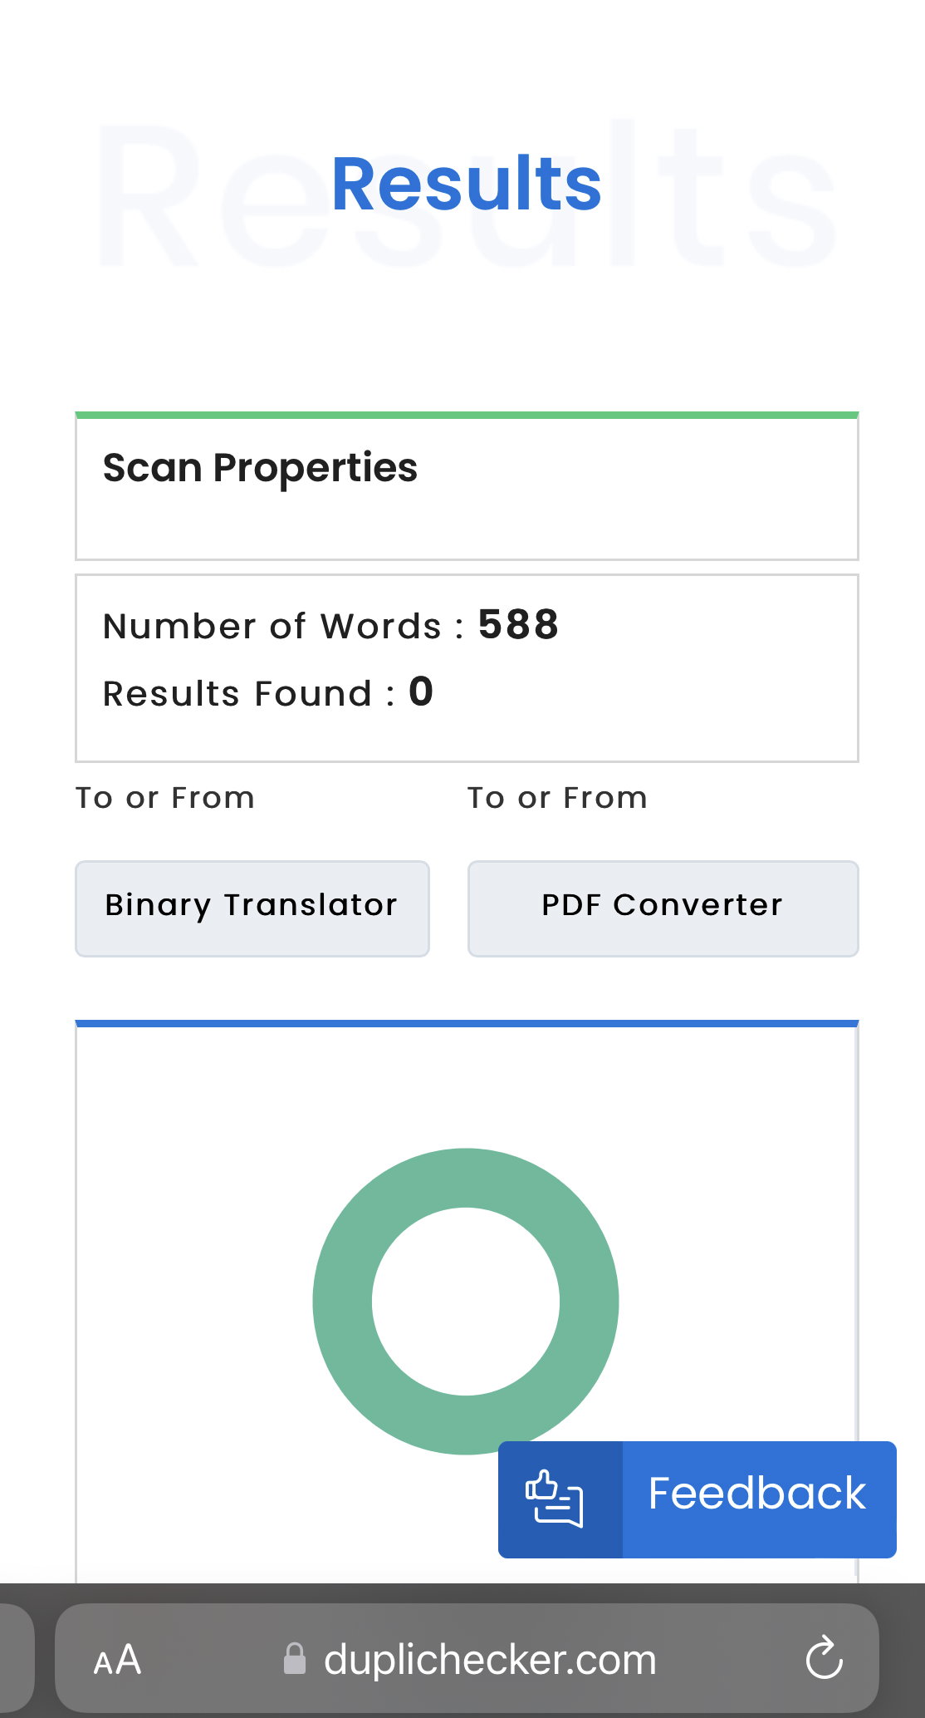Click the To or From label above PDF Converter
This screenshot has width=925, height=1718.
pyautogui.click(x=557, y=798)
